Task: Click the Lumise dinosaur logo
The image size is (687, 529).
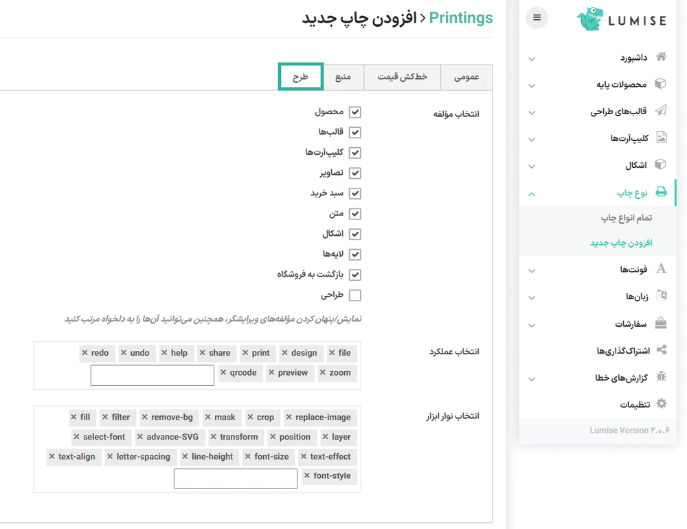Action: (x=589, y=19)
